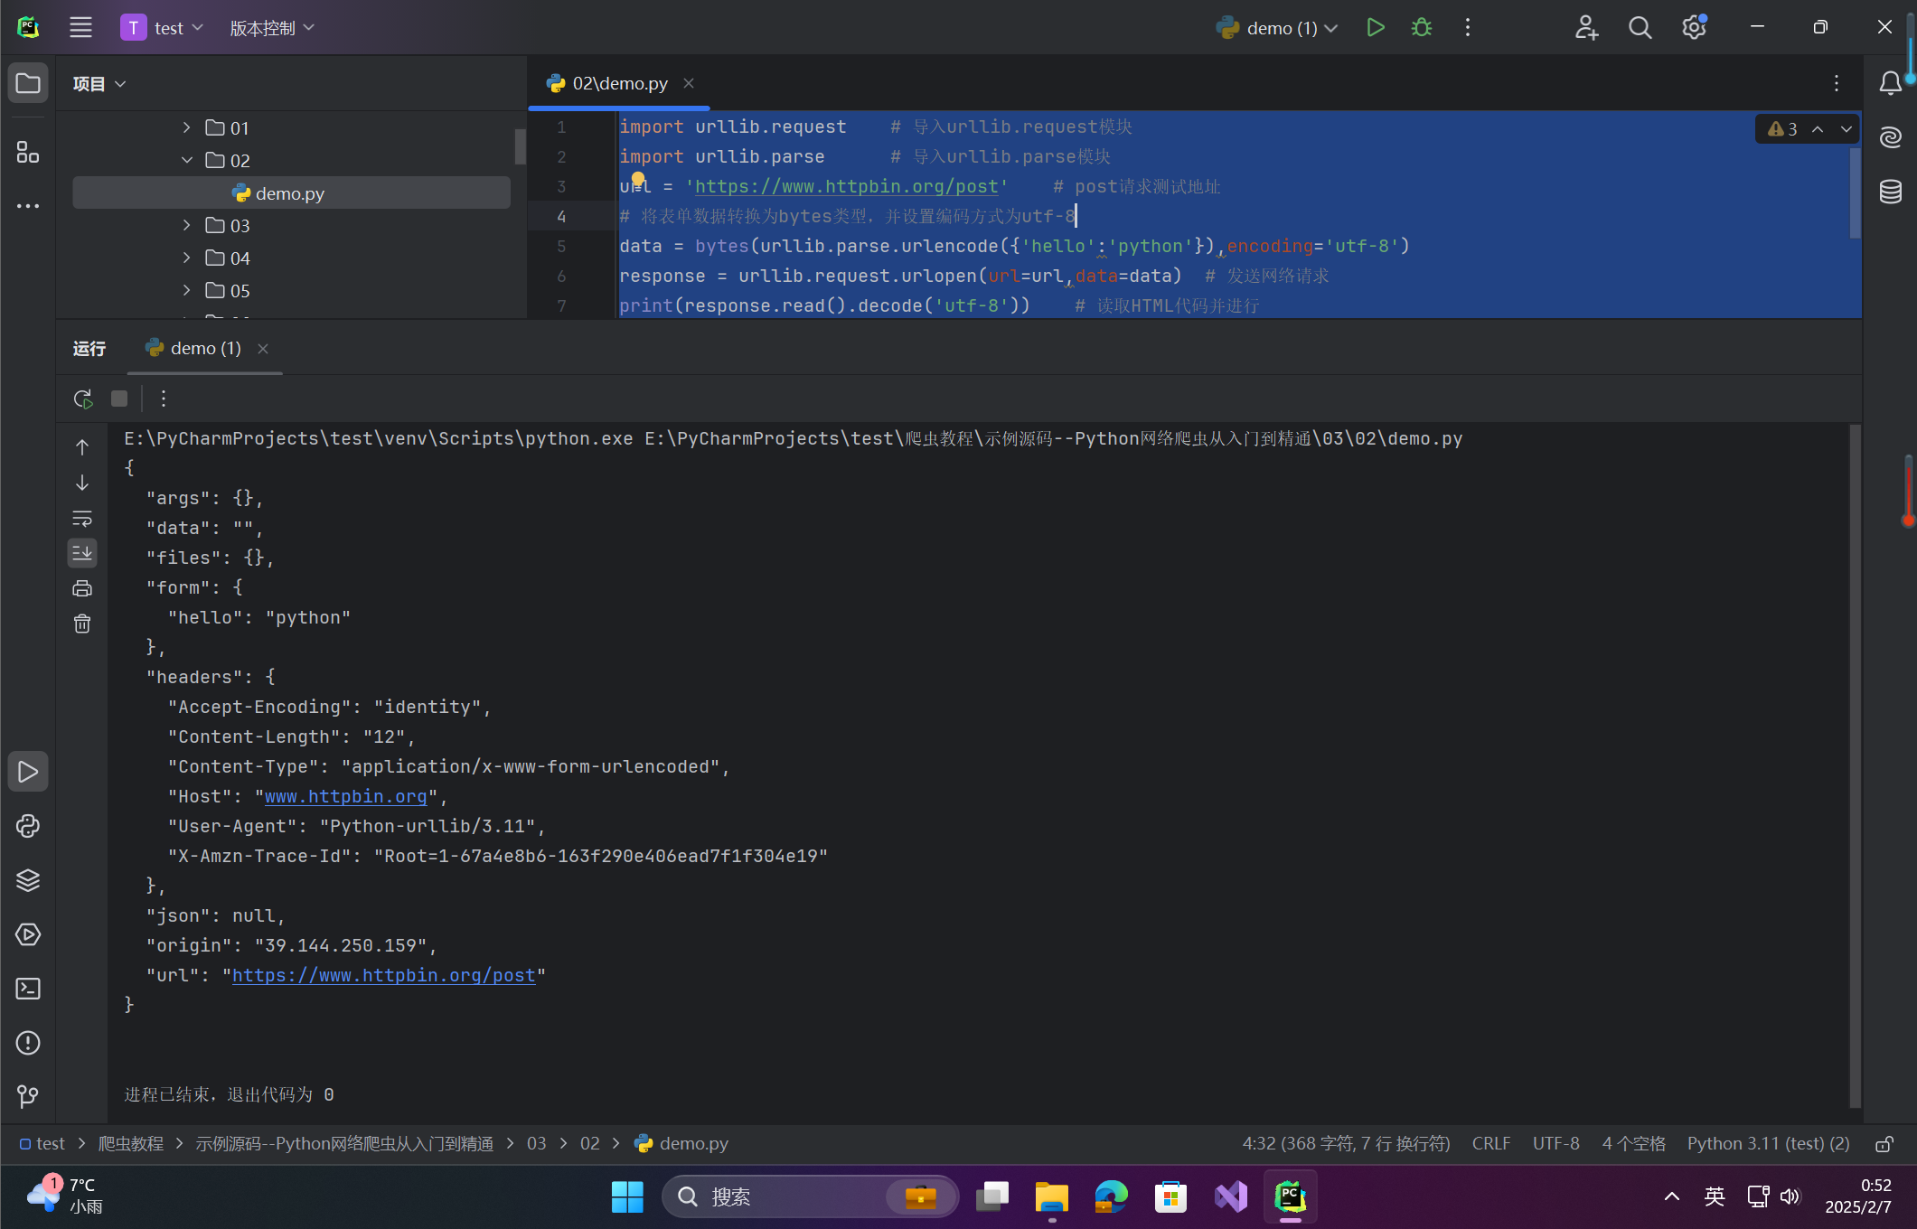
Task: Click the Debug bug icon
Action: click(x=1421, y=28)
